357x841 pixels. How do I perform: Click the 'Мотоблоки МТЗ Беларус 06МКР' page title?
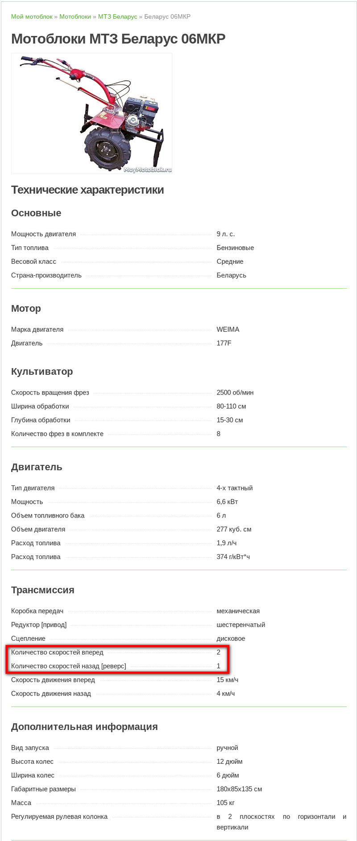(118, 39)
